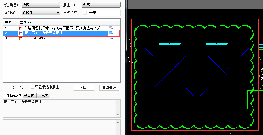Switch to the 对比图 tab

pos(43,96)
